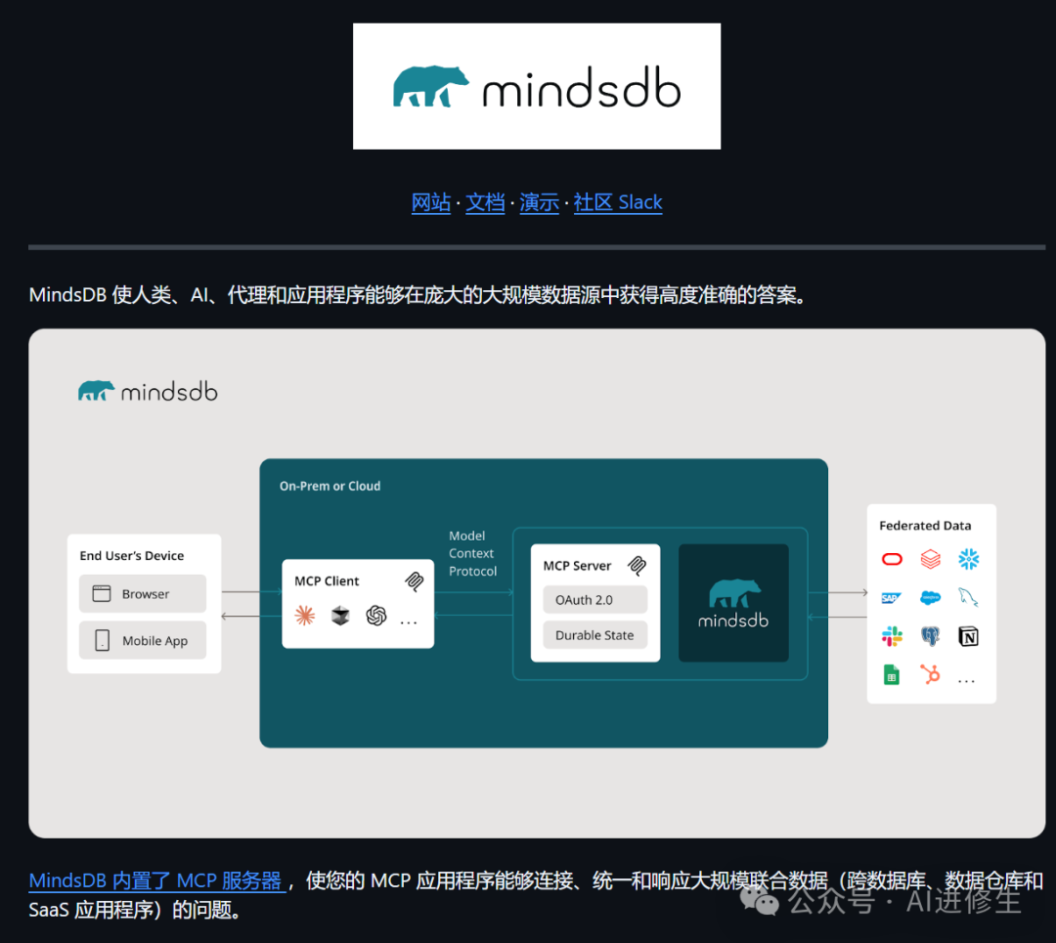Screen dimensions: 1056x943
Task: Click the Salesforce cloud icon
Action: (929, 596)
